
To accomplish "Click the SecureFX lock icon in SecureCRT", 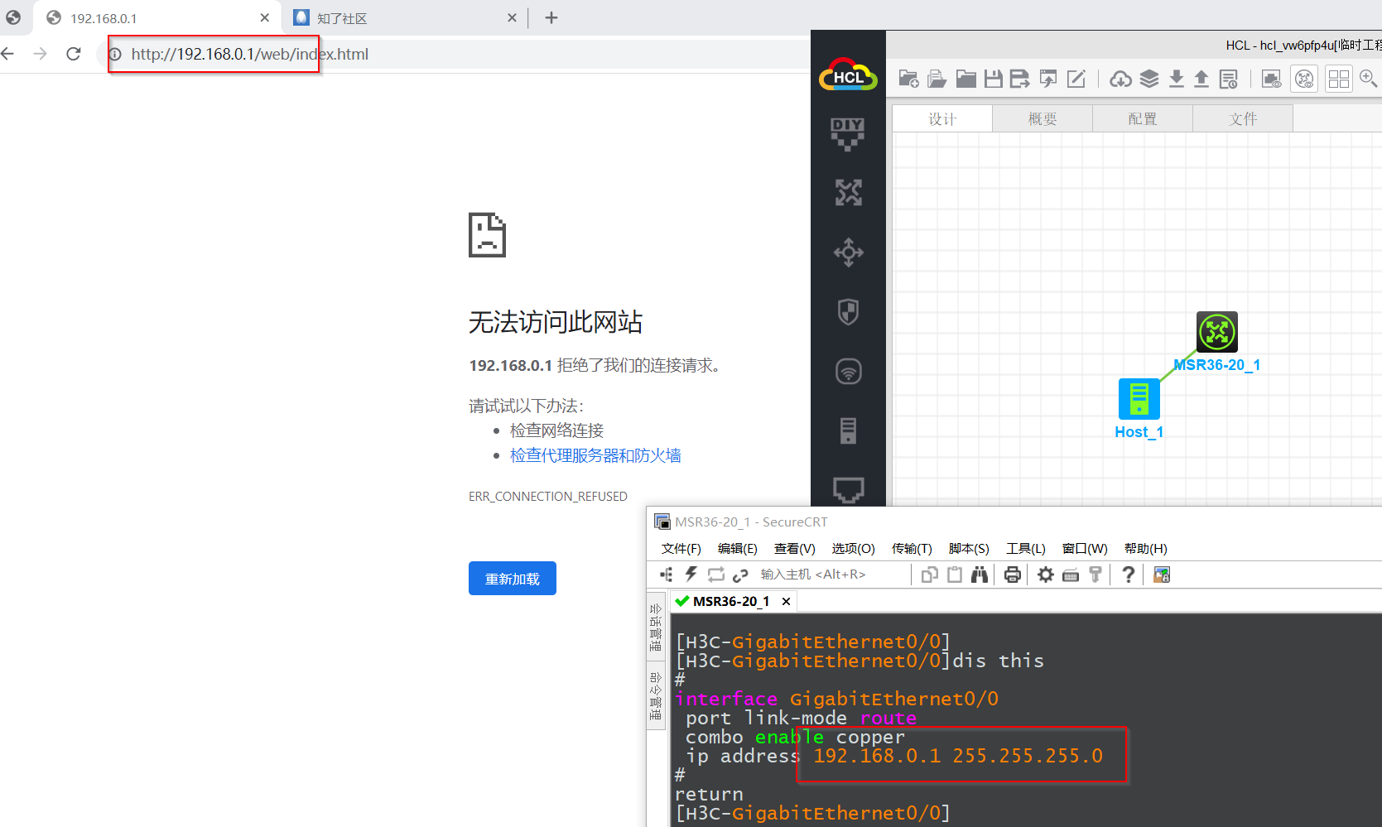I will click(1162, 575).
